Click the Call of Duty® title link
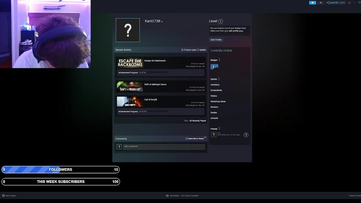Image resolution: width=361 pixels, height=203 pixels. tap(151, 100)
